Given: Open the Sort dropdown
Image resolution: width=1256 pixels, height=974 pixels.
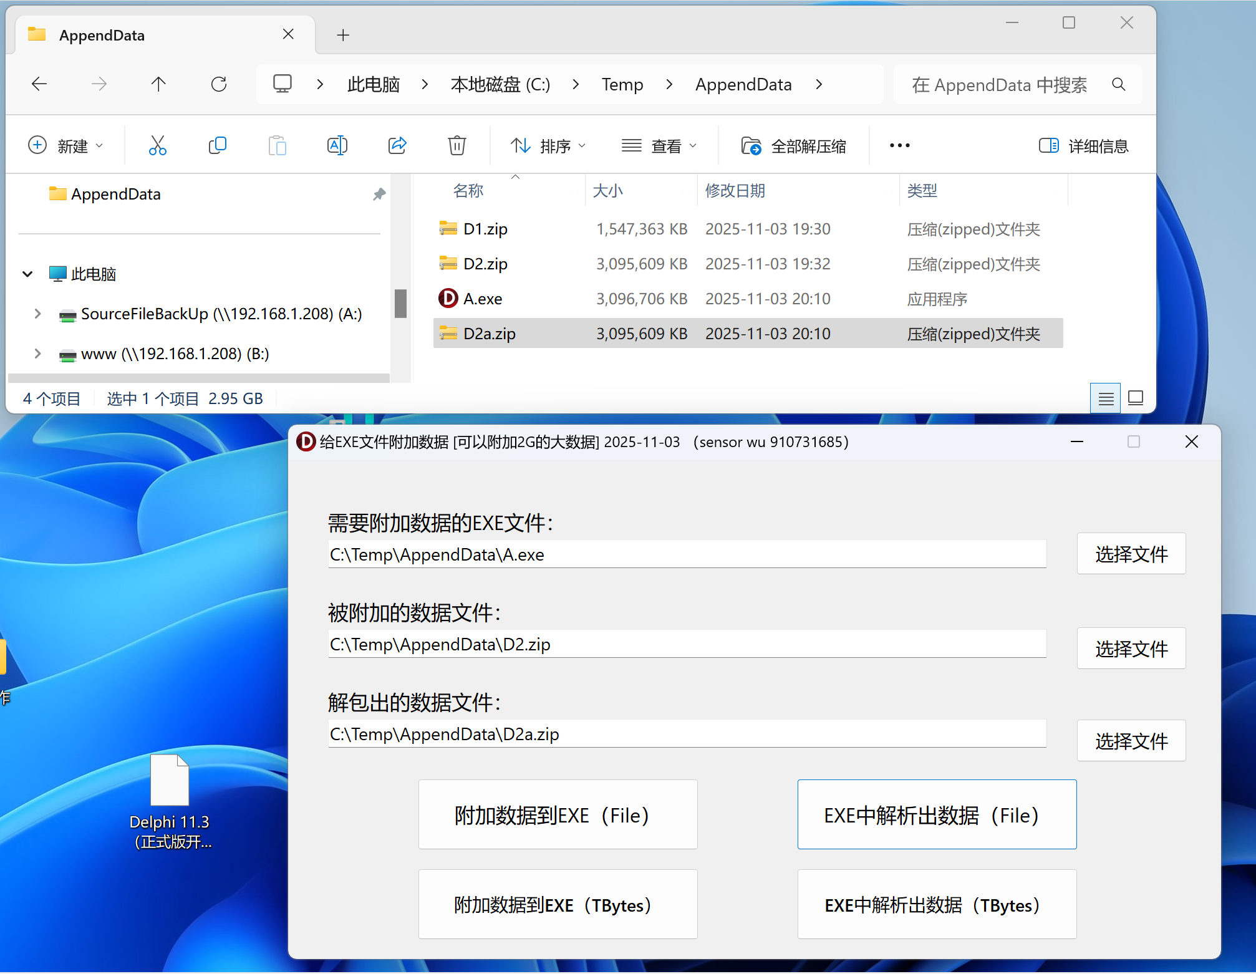Looking at the screenshot, I should click(548, 146).
